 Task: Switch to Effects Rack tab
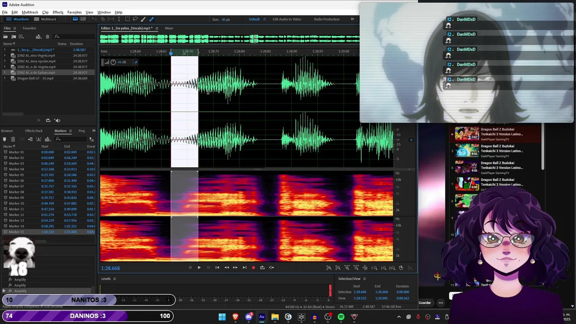34,131
